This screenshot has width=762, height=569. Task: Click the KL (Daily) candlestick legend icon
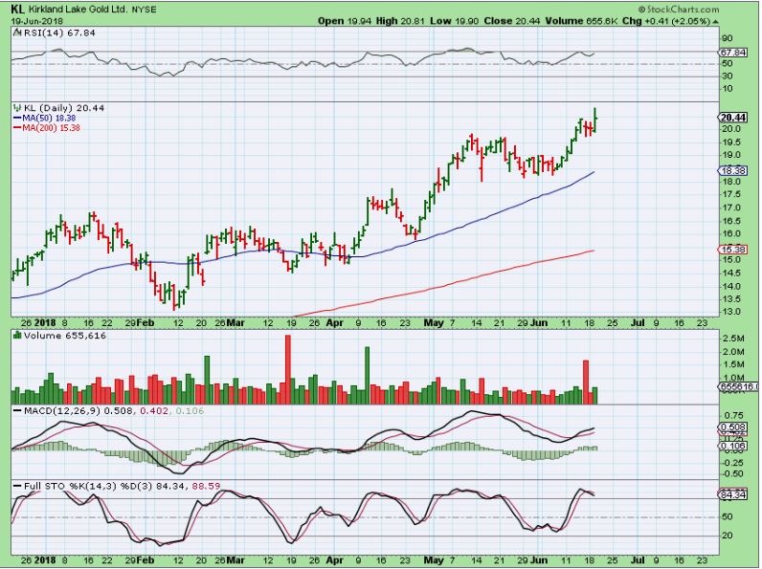(17, 108)
